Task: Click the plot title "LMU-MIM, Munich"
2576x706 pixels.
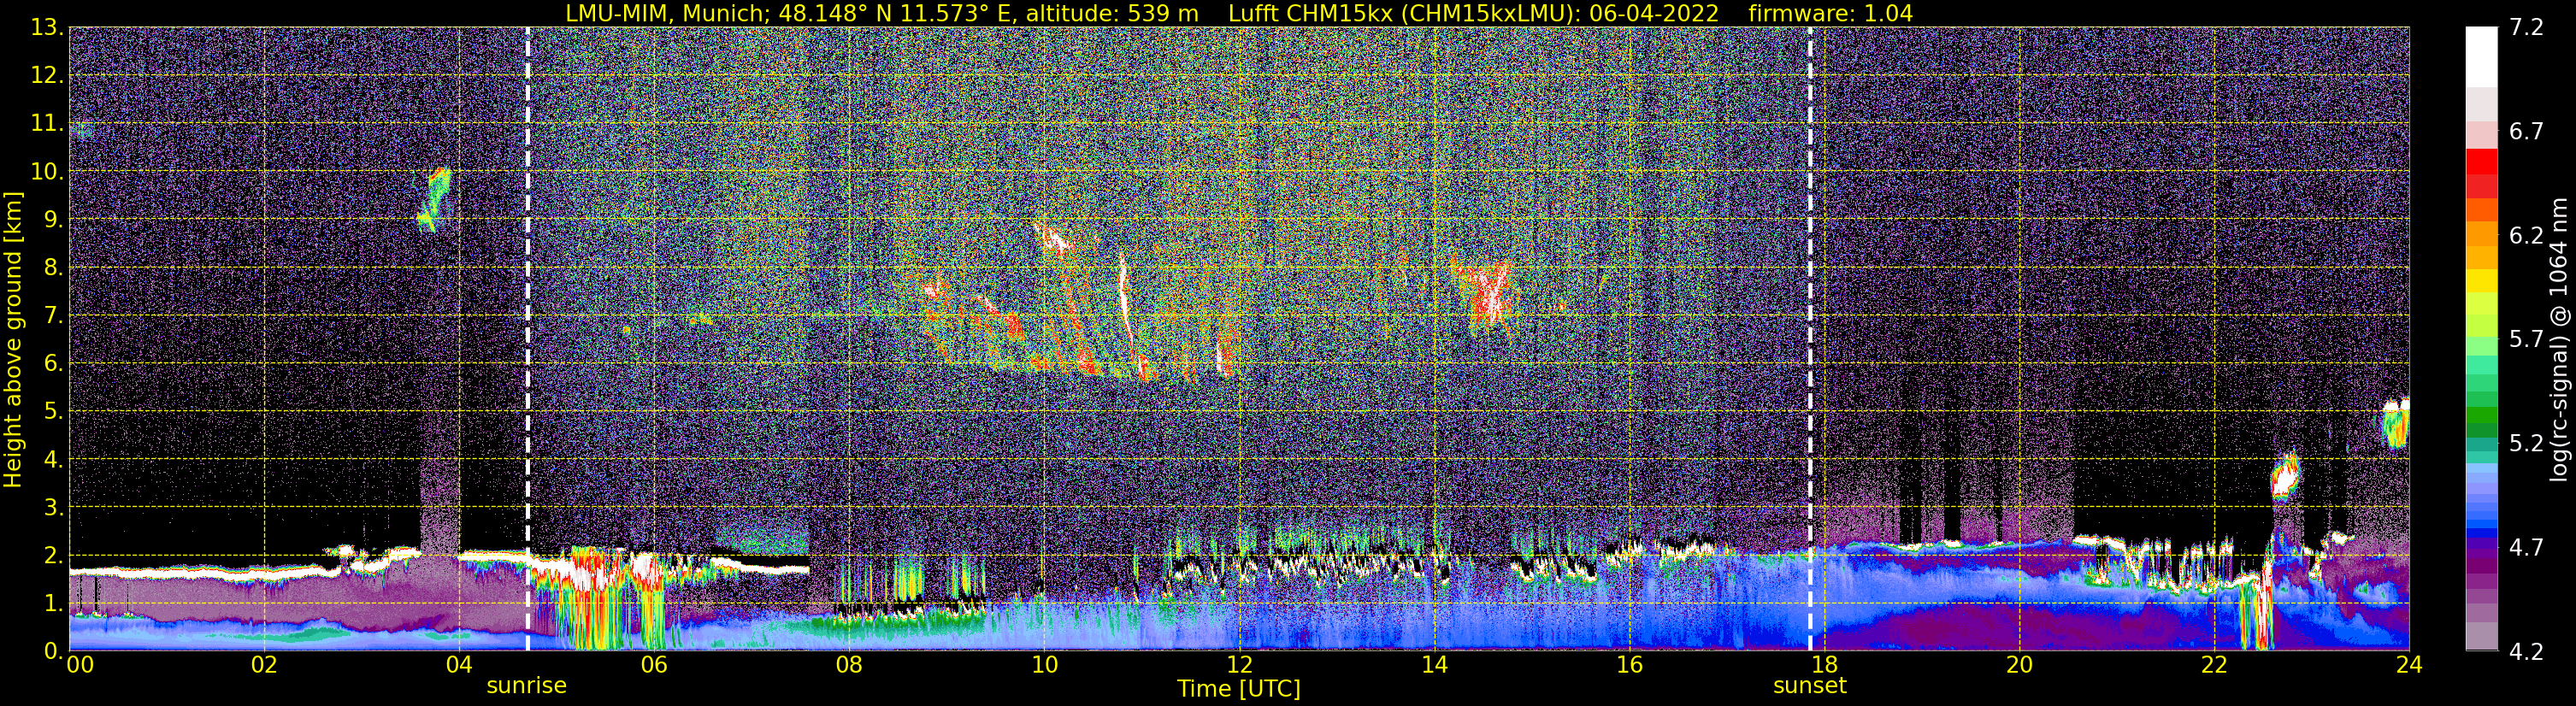Action: point(666,13)
